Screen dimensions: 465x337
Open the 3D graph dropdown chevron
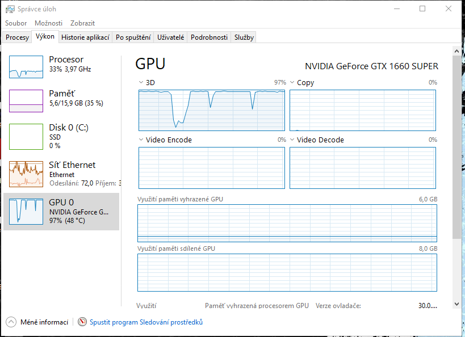click(141, 82)
